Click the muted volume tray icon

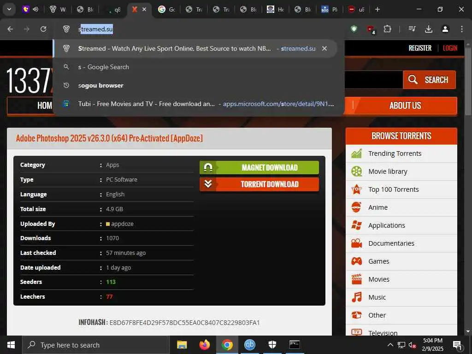click(x=412, y=345)
